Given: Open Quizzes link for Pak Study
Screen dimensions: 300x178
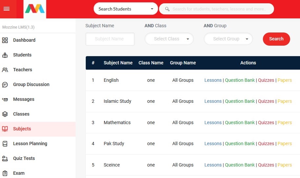Looking at the screenshot, I should pyautogui.click(x=266, y=144).
